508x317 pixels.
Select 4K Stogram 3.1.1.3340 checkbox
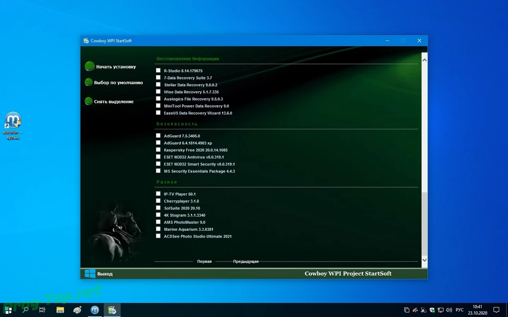pos(158,215)
